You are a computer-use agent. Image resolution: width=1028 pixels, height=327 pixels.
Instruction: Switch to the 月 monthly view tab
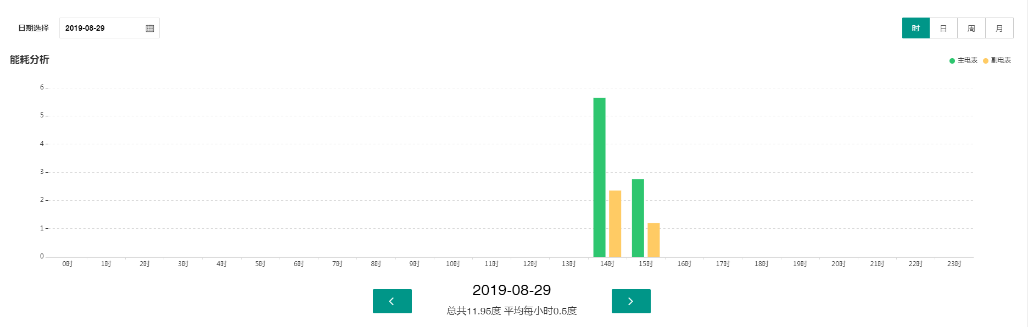click(x=999, y=28)
